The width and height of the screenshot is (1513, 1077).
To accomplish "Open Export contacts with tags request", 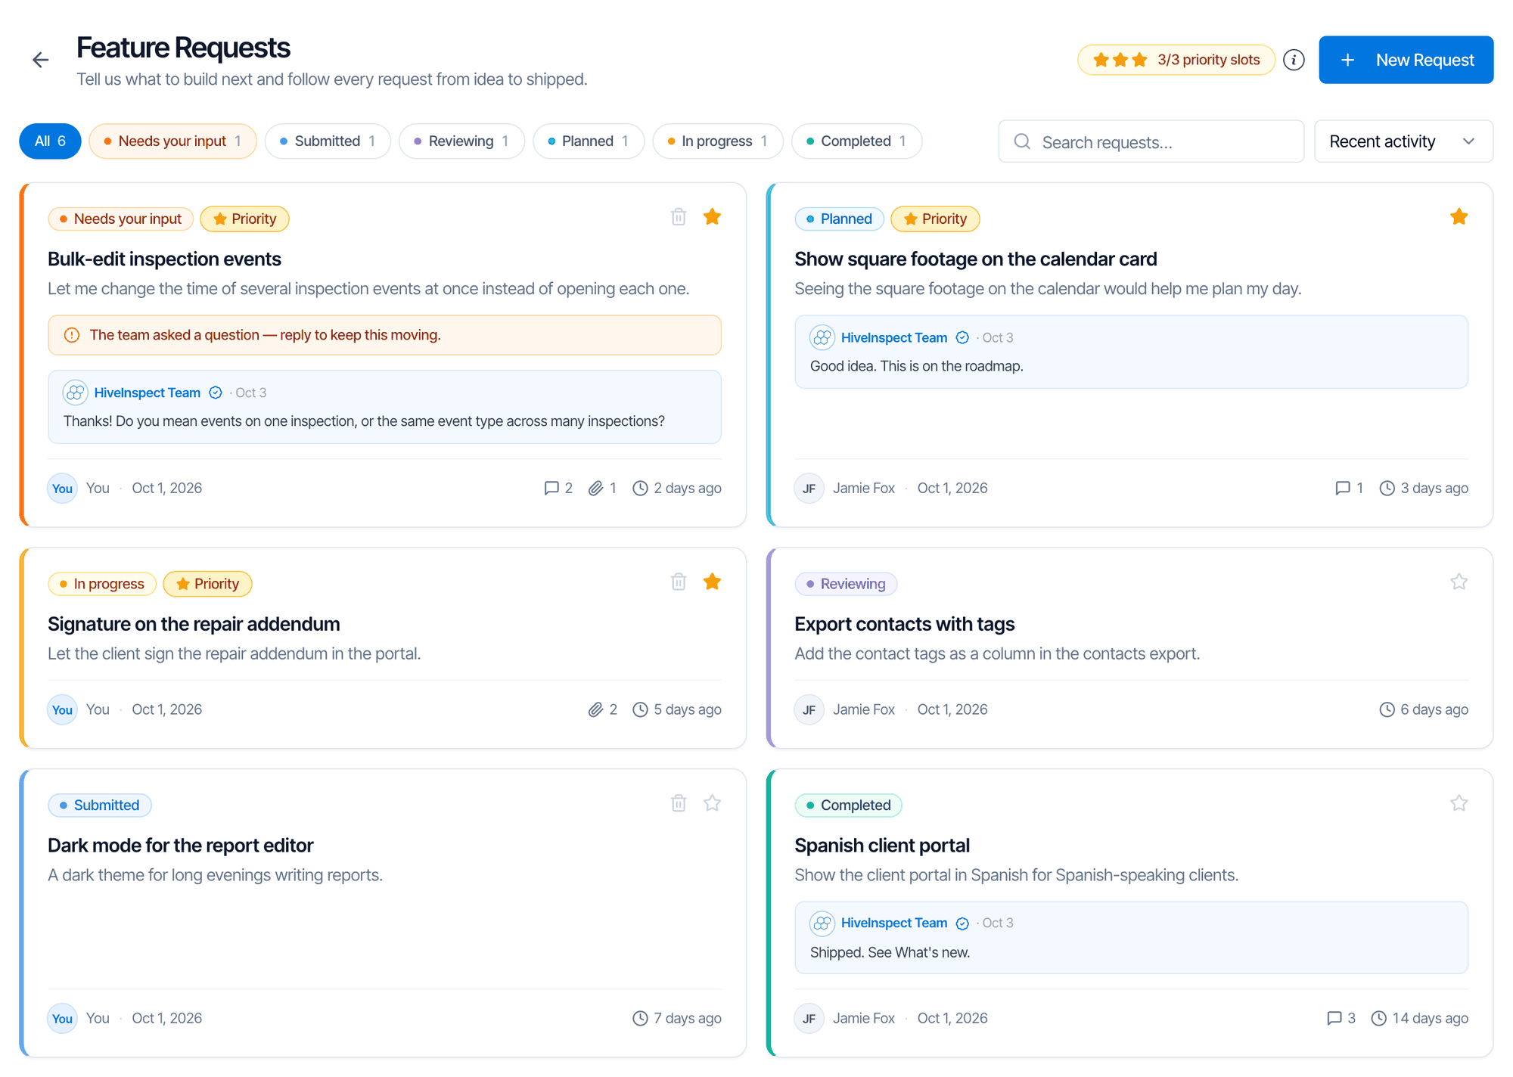I will [x=904, y=624].
